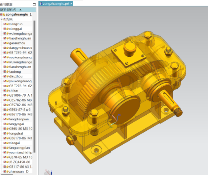Screen dimensions: 208x175
Task: Click the part icon next to fangyagai
Action: 7,124
